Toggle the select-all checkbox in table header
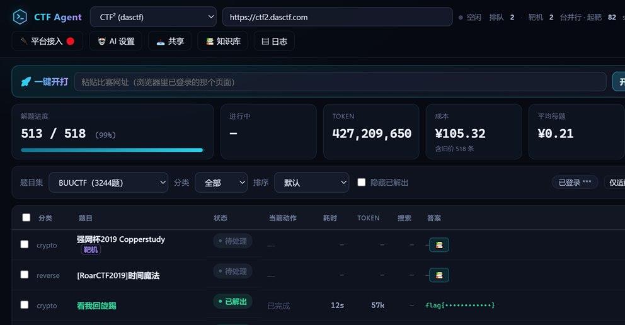This screenshot has width=625, height=325. (x=26, y=217)
